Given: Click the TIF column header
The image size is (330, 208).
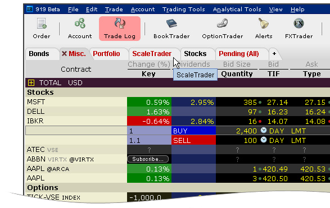Looking at the screenshot, I should tap(274, 74).
